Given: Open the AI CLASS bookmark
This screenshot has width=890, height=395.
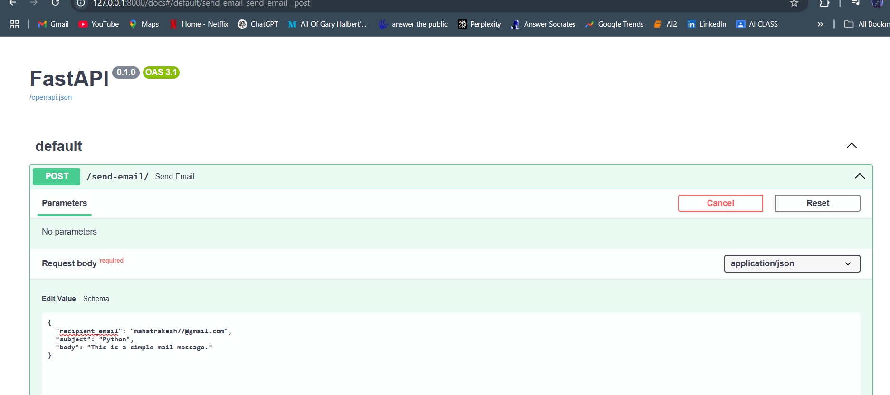Looking at the screenshot, I should pos(757,24).
